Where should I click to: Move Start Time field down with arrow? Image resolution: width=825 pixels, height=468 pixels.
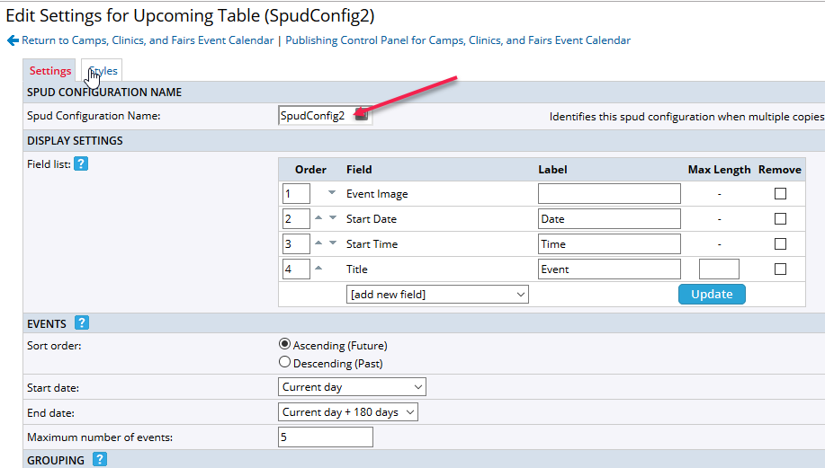[332, 243]
